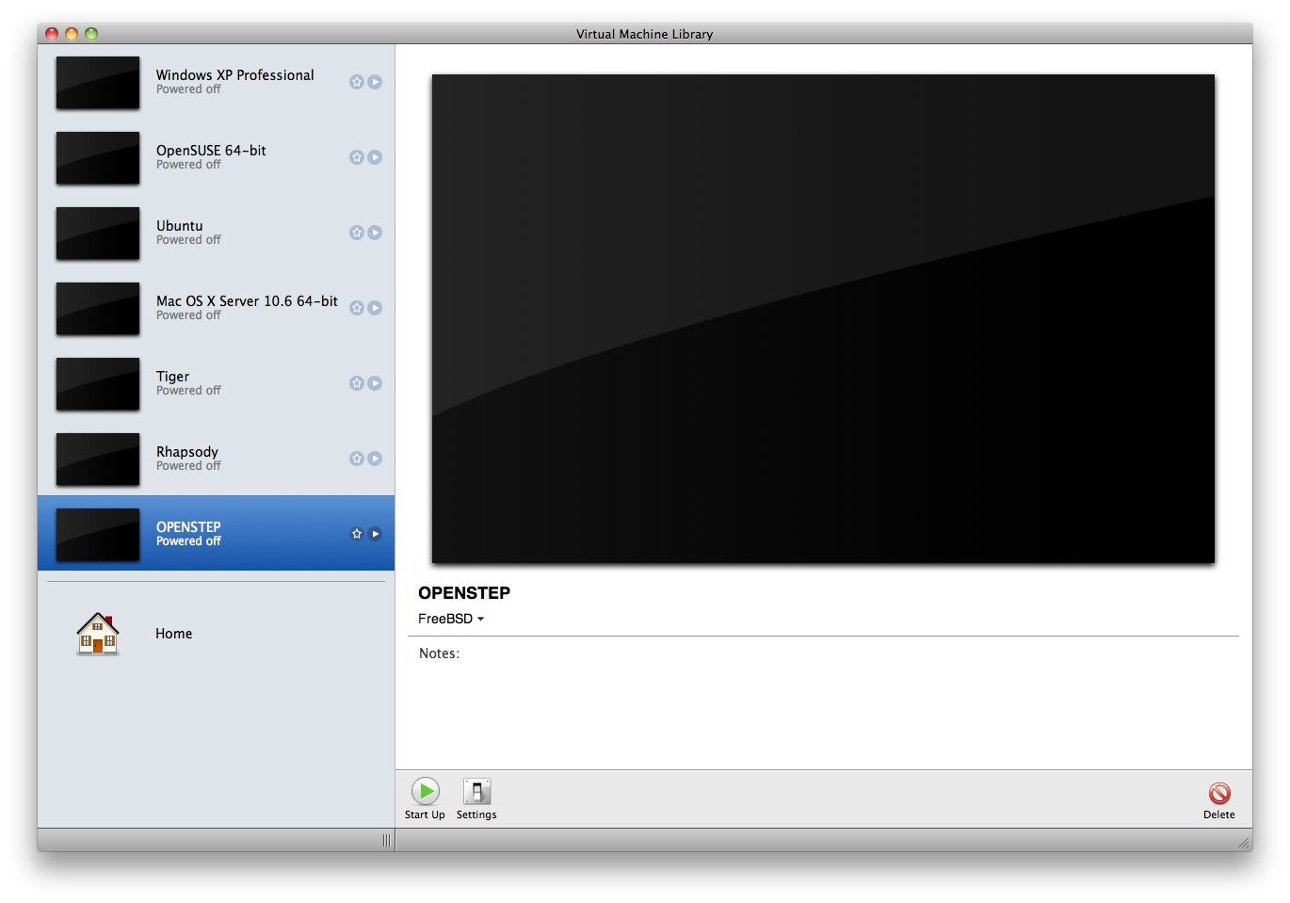Screen dimensions: 1290x903
Task: Select the Tiger VM thumbnail
Action: click(x=98, y=384)
